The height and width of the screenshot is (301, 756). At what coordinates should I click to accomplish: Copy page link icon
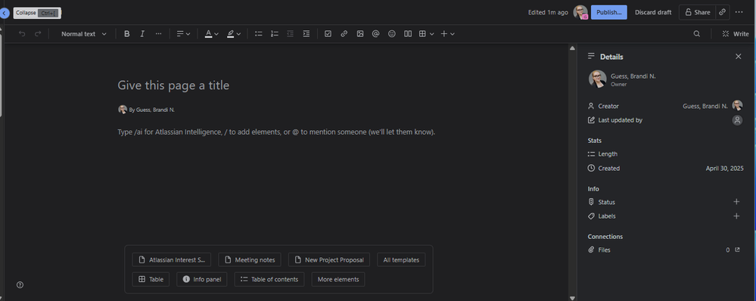(x=722, y=13)
